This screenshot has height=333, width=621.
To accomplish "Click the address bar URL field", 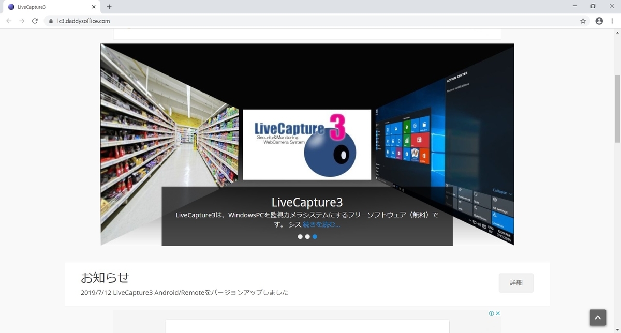I will tap(316, 21).
